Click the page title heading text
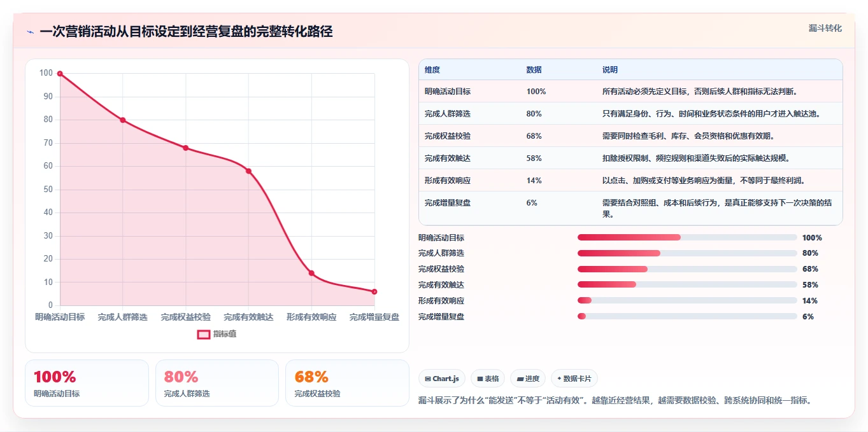Screen dimensions: 868x432 click(x=186, y=32)
